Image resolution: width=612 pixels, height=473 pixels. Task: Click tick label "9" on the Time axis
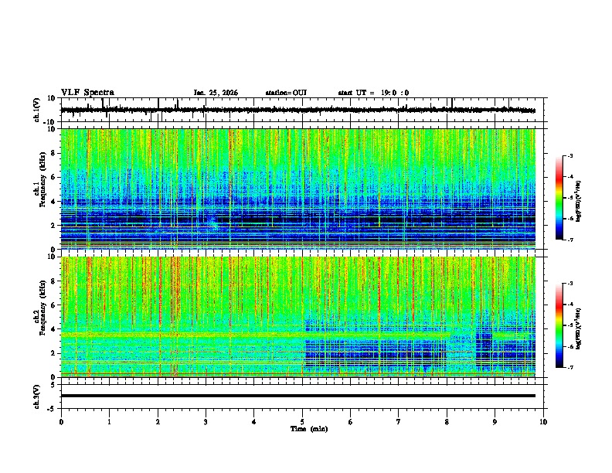coord(495,422)
